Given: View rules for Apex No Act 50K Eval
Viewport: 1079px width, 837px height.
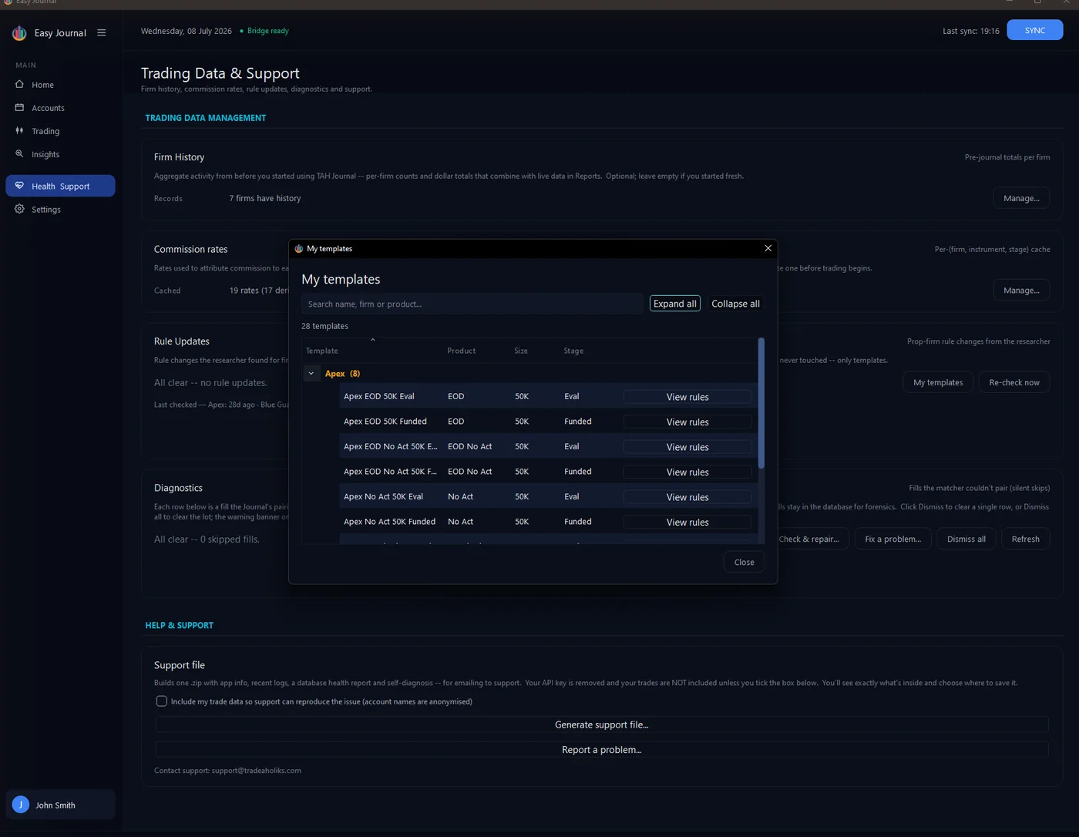Looking at the screenshot, I should [x=687, y=497].
